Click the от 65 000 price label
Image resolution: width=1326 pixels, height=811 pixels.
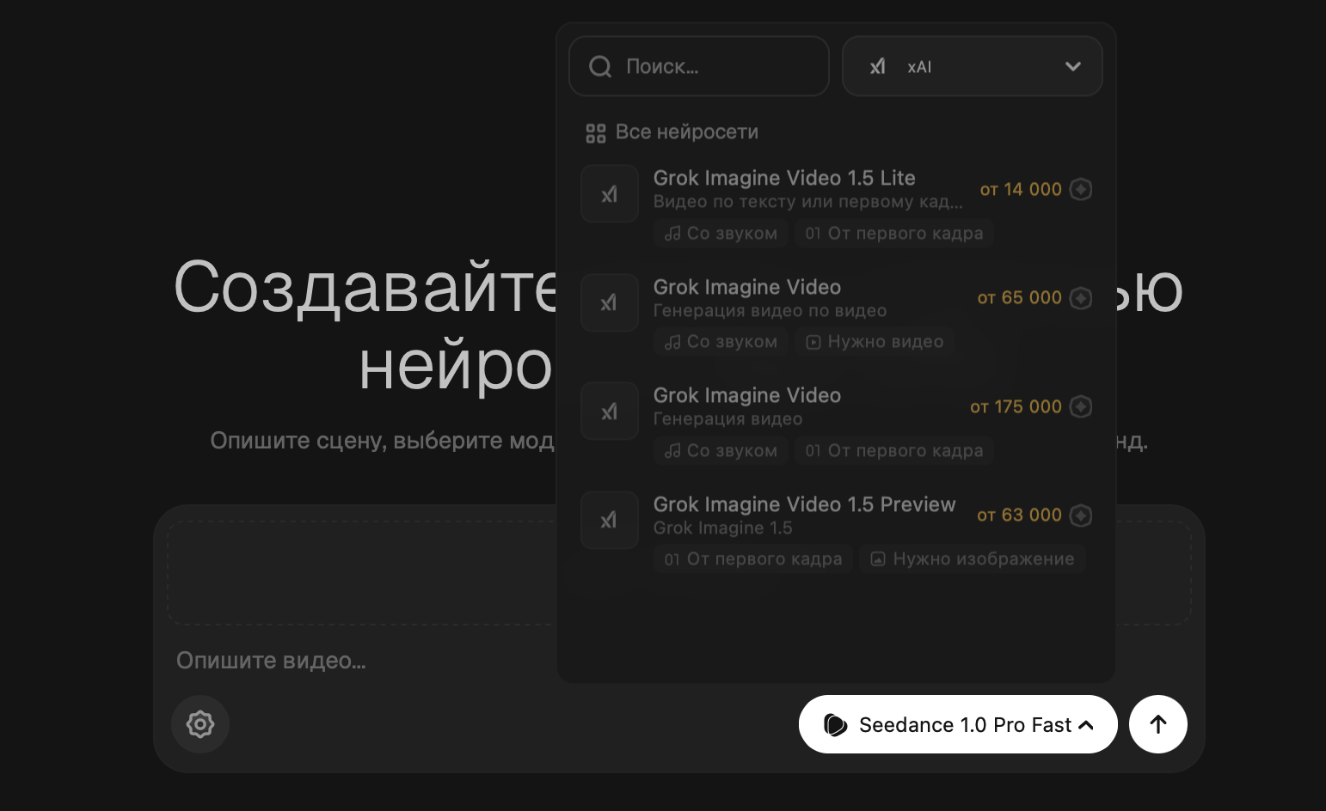tap(1020, 298)
